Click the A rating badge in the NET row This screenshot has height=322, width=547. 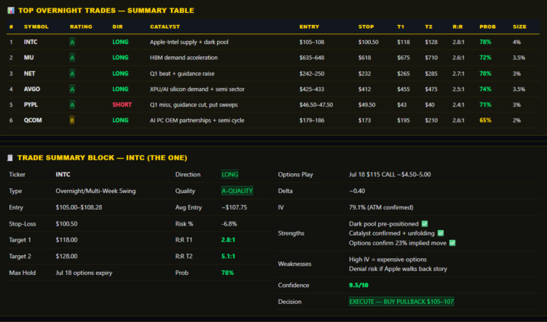point(72,74)
